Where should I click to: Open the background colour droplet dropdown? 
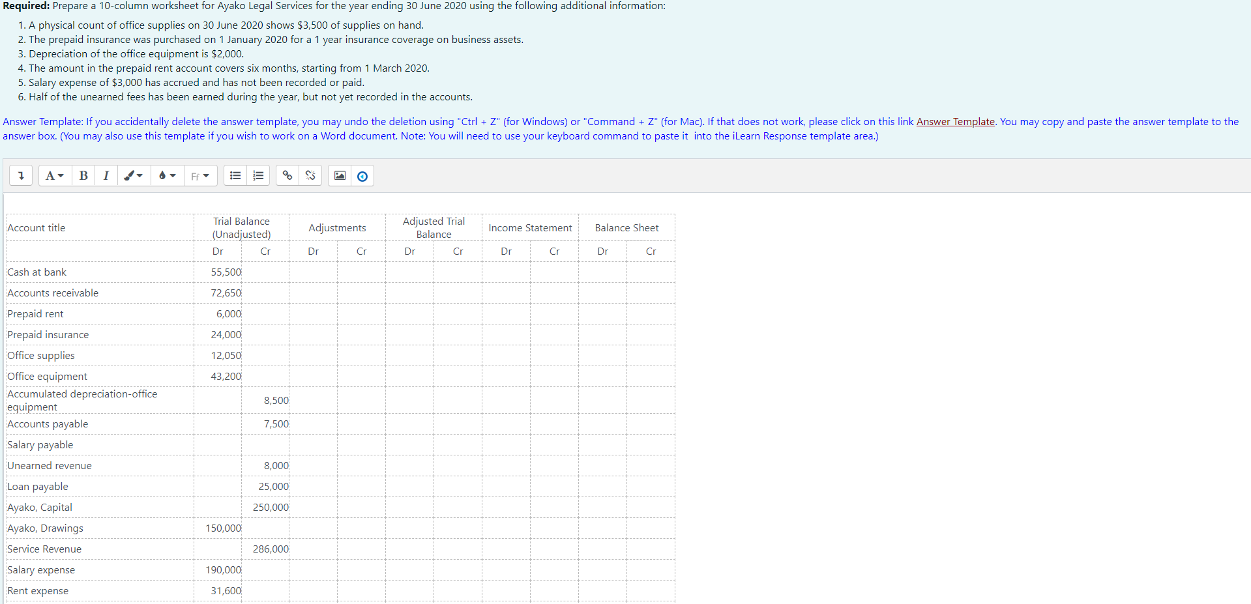(167, 175)
